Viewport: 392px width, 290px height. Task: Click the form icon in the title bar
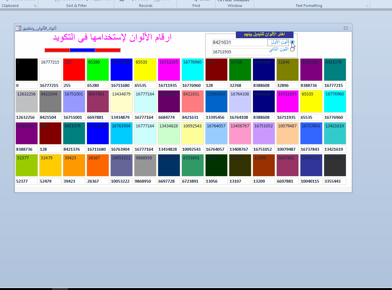[18, 28]
